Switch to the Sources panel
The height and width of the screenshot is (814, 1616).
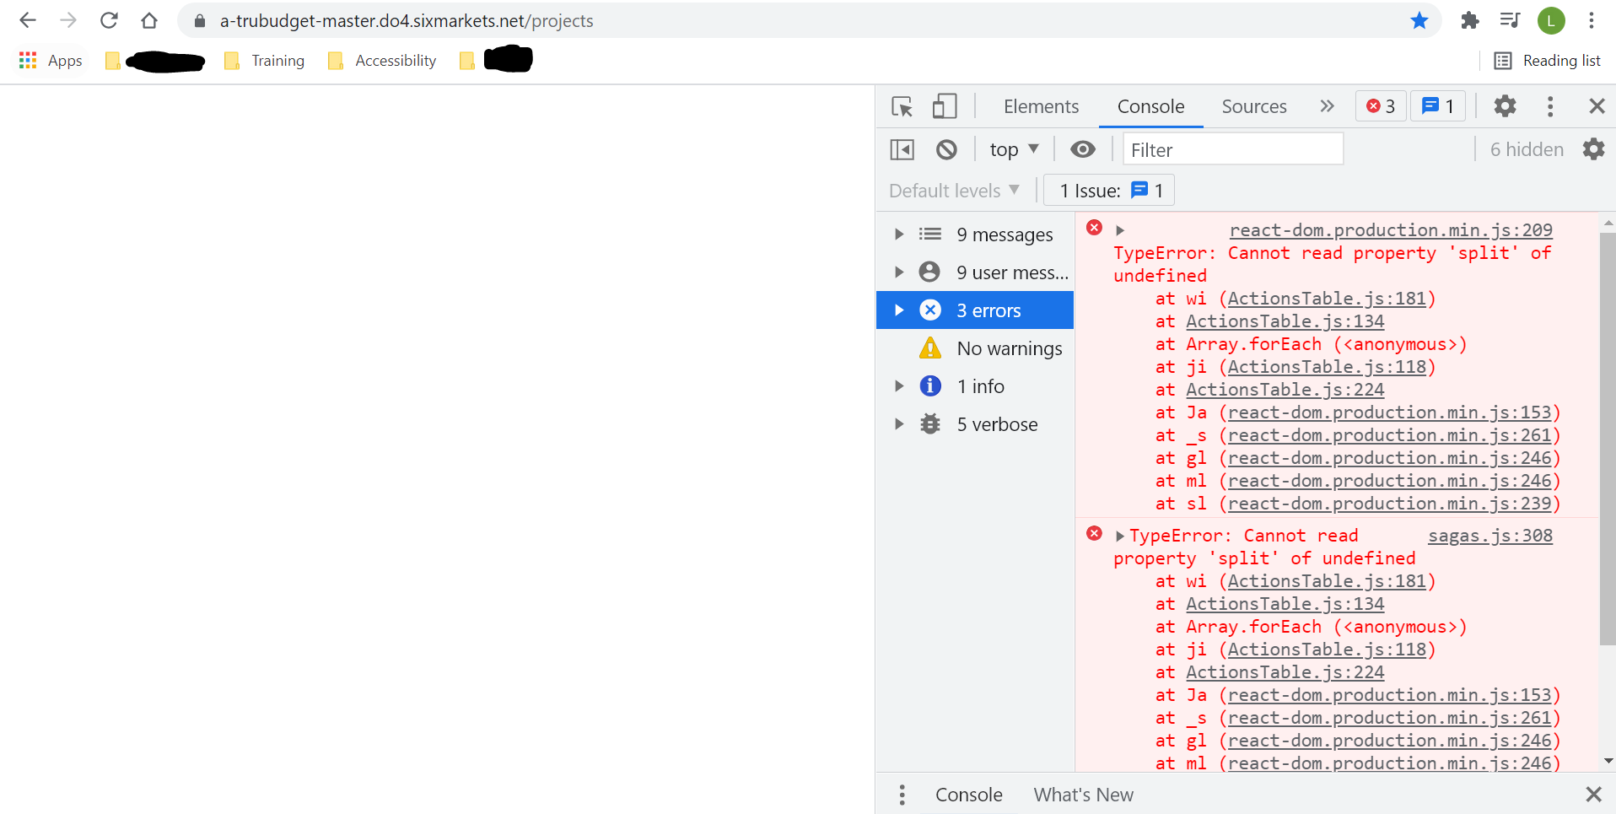point(1254,106)
